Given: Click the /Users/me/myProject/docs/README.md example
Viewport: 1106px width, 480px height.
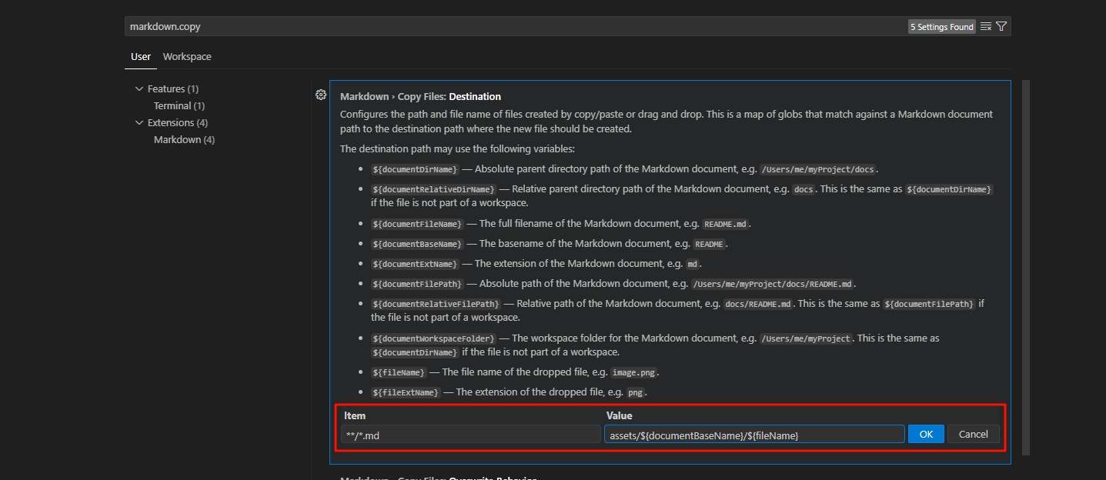Looking at the screenshot, I should [x=773, y=284].
